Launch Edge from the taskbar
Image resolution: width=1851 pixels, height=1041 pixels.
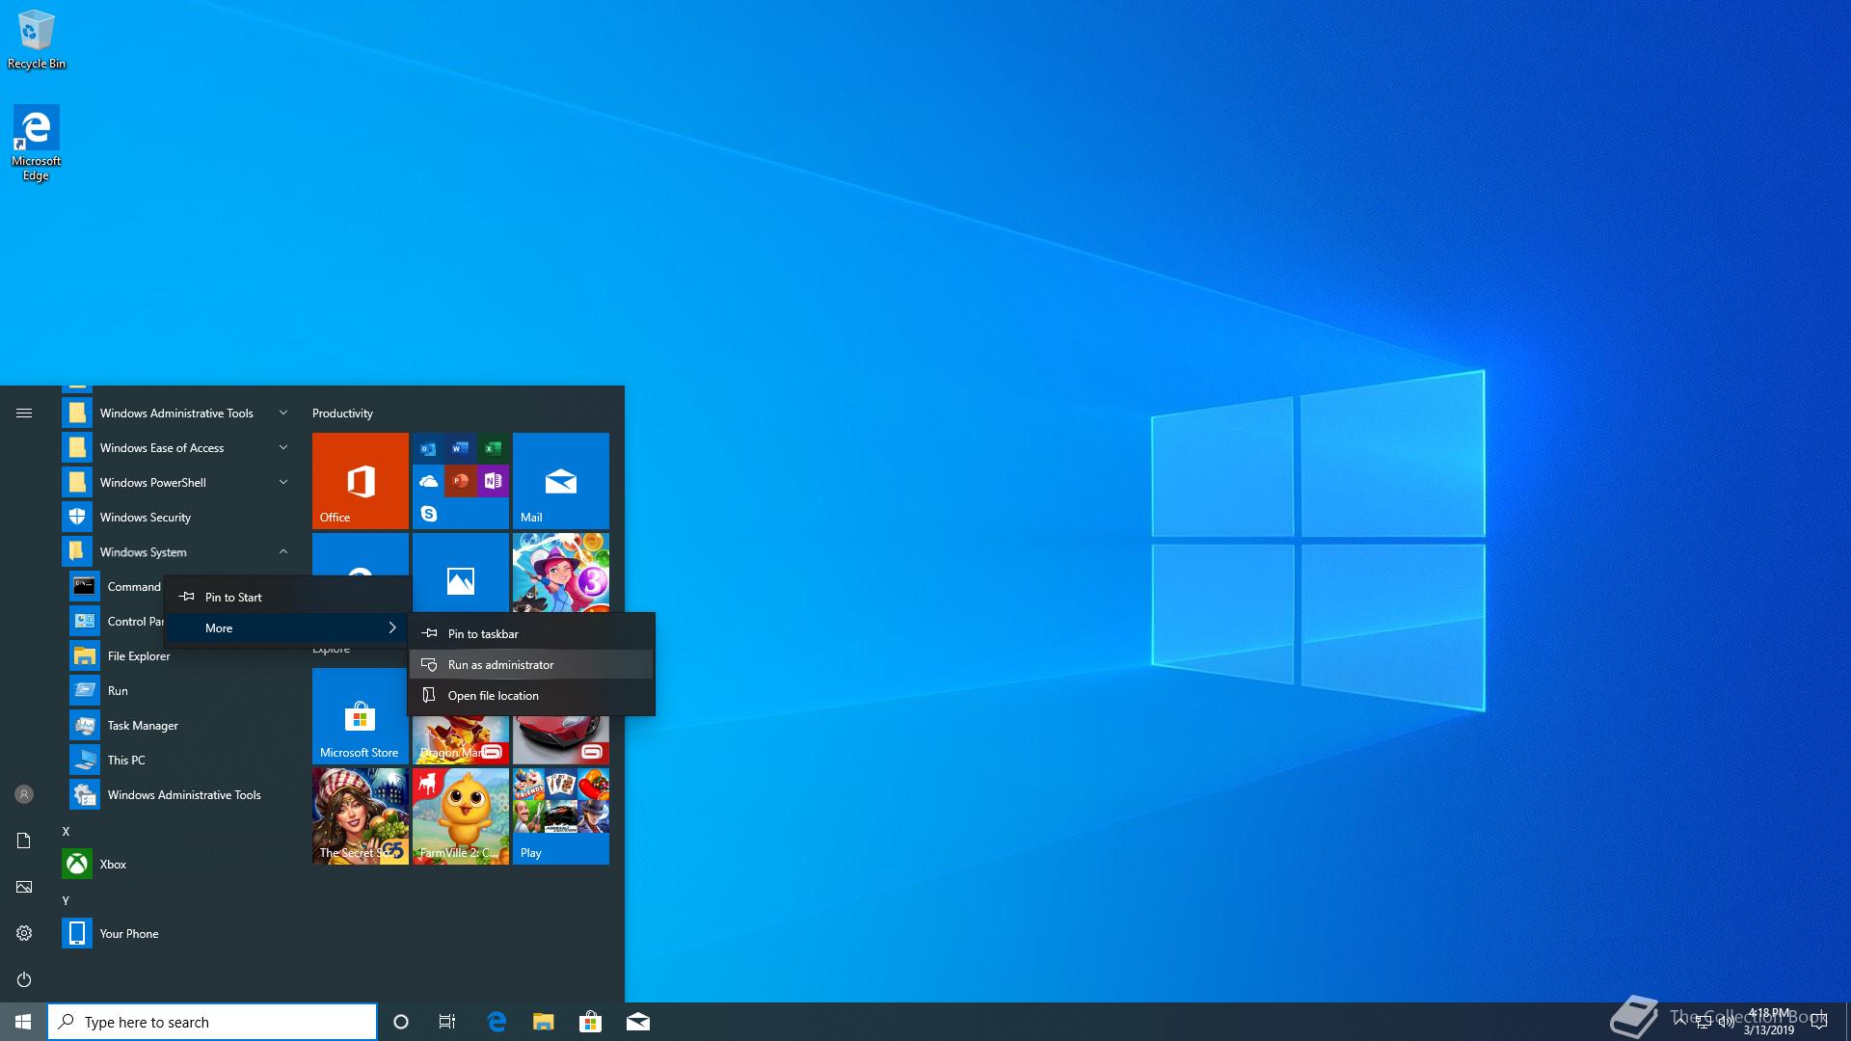click(496, 1022)
